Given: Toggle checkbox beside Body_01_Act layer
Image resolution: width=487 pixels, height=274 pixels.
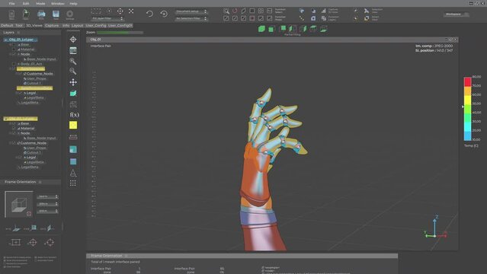Looking at the screenshot, I should click(x=14, y=64).
